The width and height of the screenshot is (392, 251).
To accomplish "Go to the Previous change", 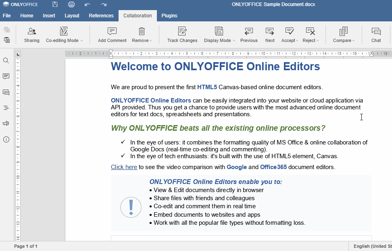I will tap(249, 35).
